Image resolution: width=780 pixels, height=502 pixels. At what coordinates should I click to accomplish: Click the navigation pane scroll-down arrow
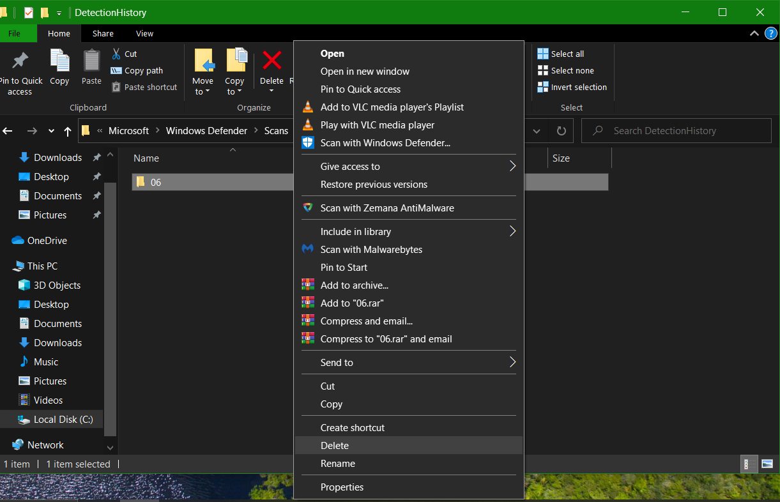[110, 448]
